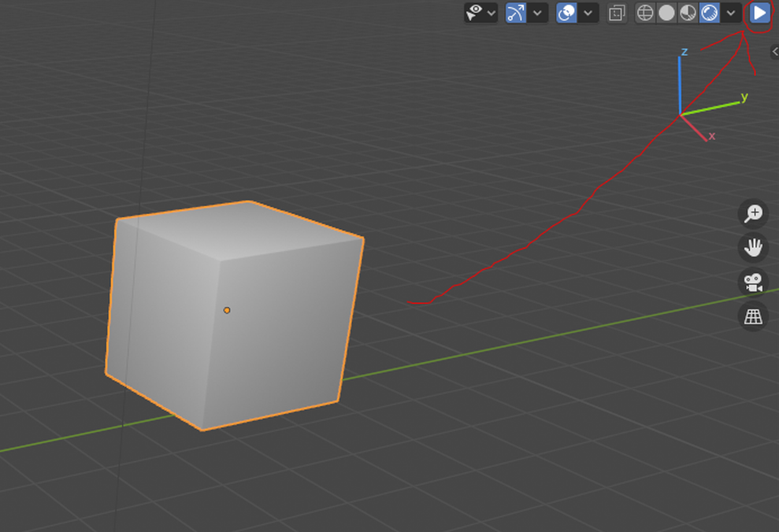Open object visibility and selectability popover
This screenshot has width=779, height=532.
tap(480, 13)
